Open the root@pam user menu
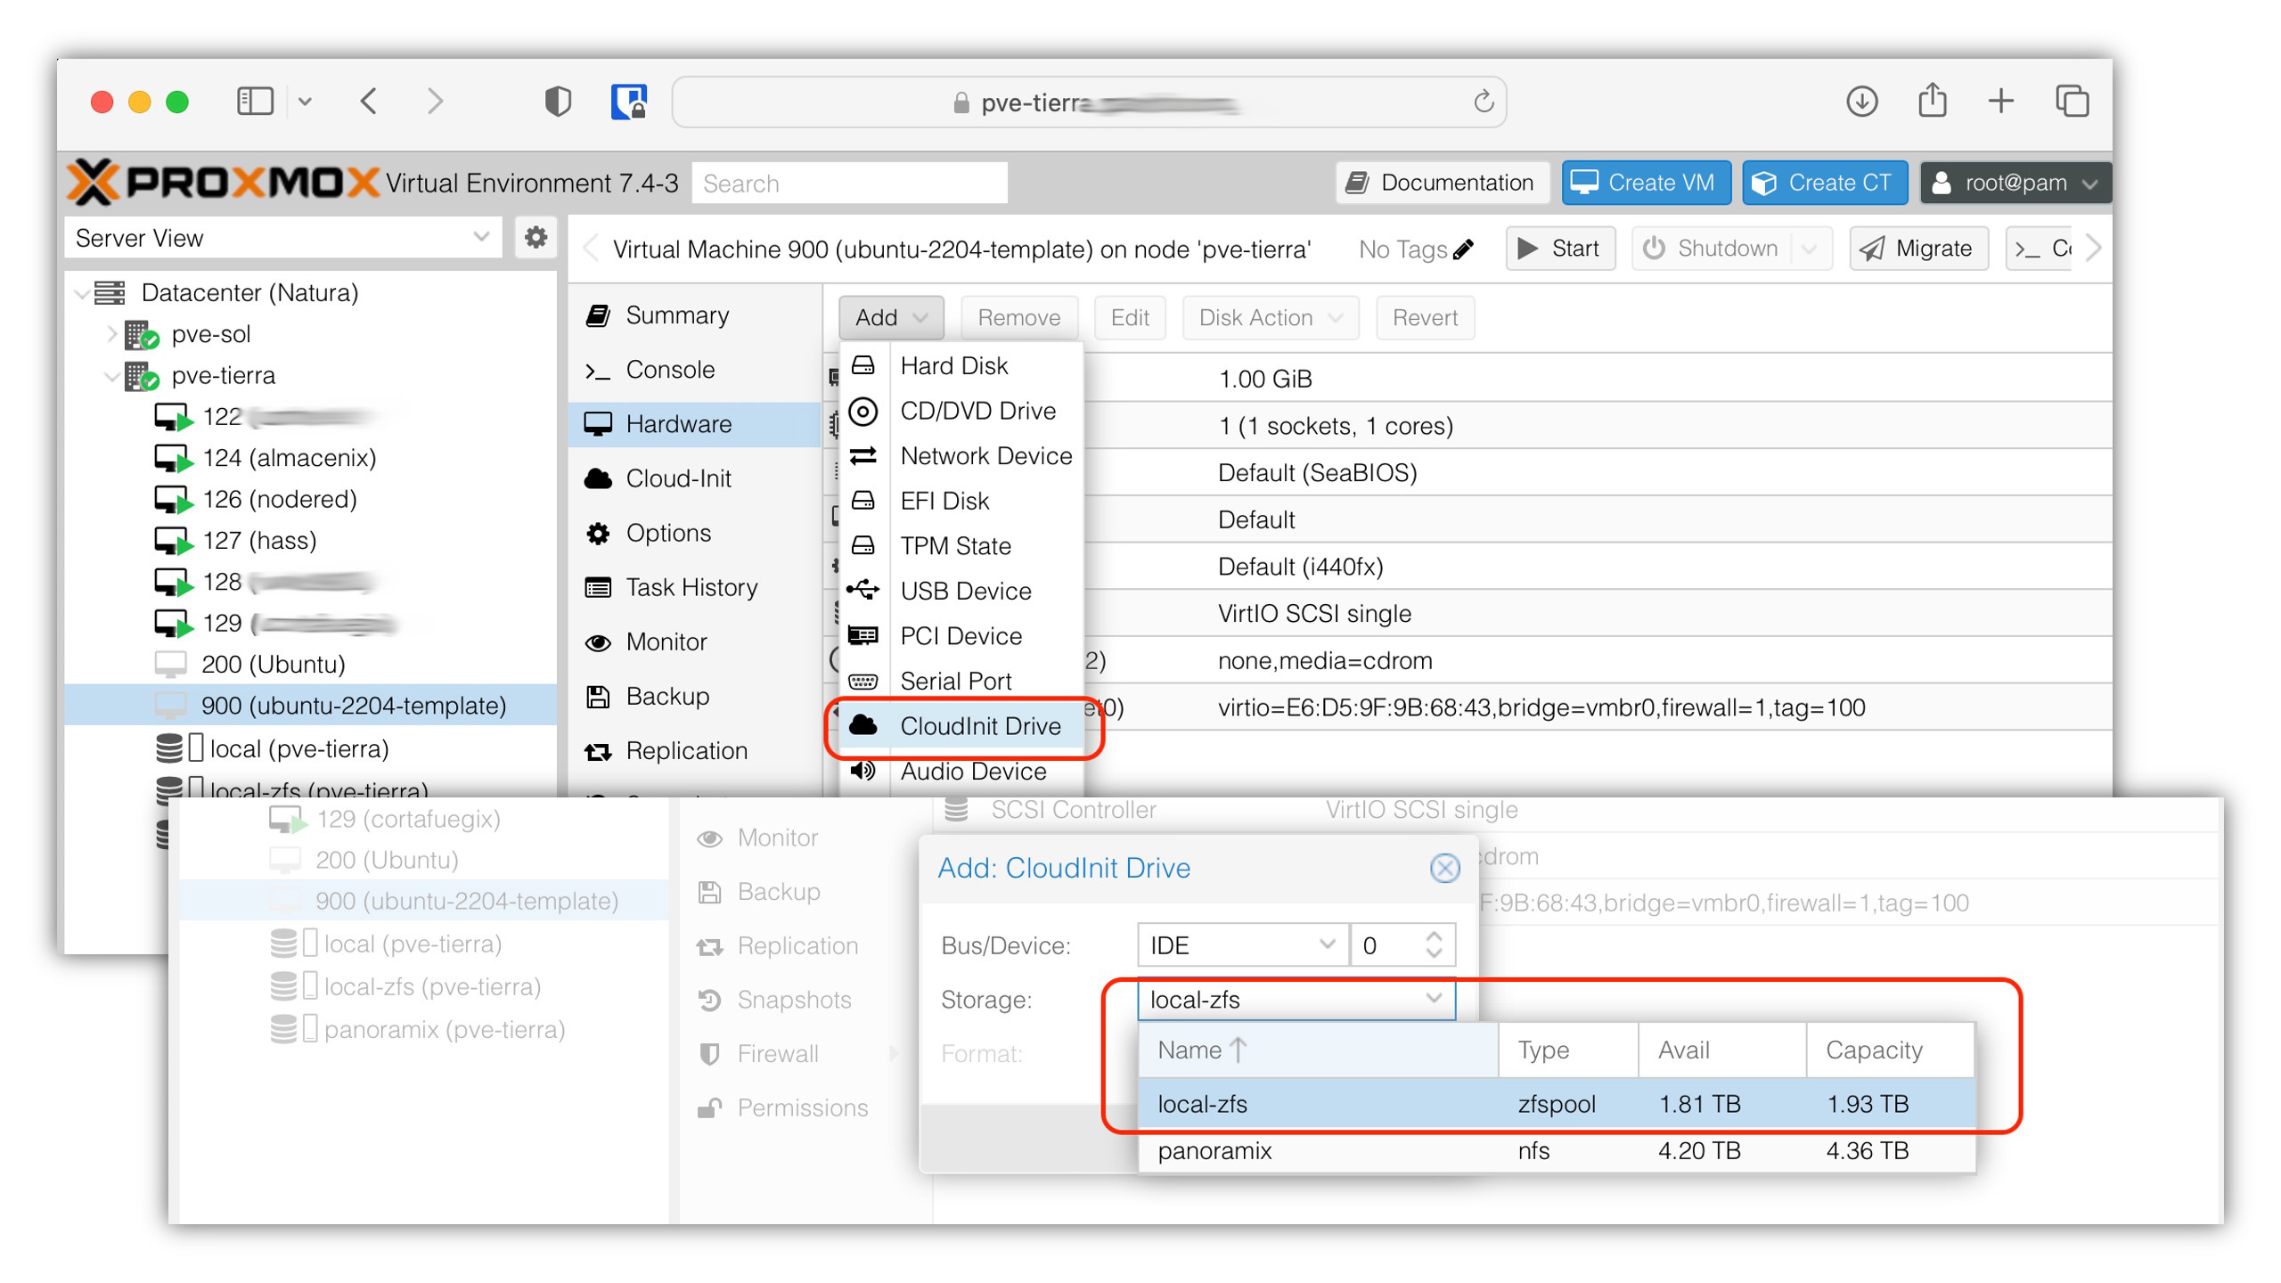 (x=2015, y=183)
